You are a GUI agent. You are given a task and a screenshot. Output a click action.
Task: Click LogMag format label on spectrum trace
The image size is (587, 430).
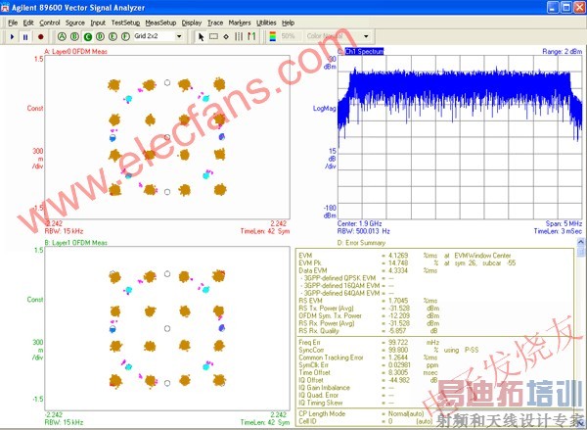tap(324, 109)
